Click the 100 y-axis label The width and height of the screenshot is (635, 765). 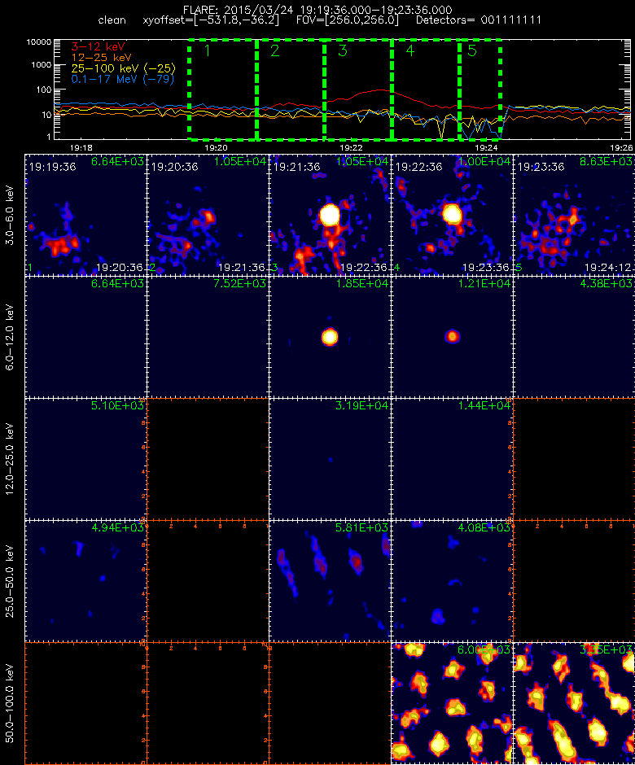44,90
